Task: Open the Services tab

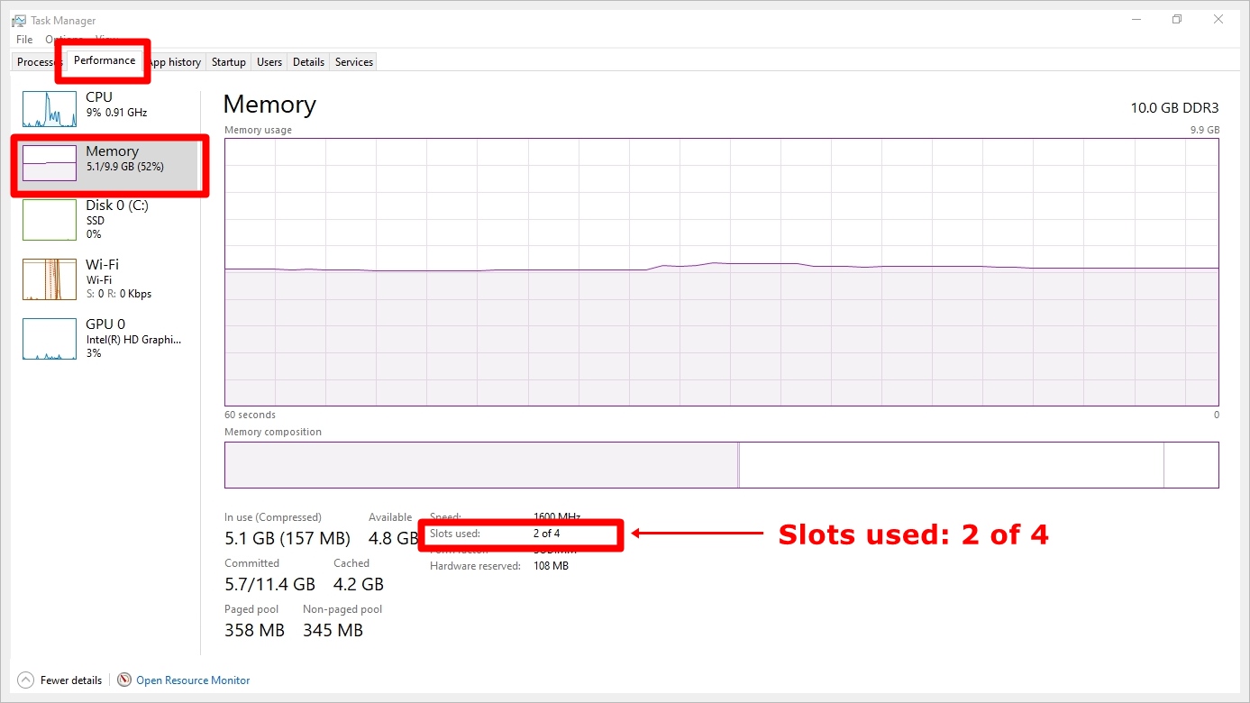Action: (353, 61)
